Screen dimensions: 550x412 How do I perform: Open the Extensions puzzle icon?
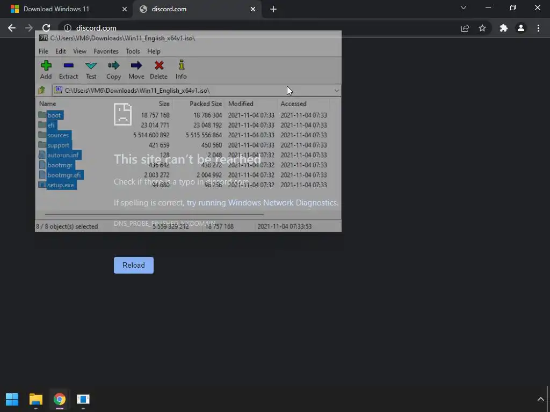[x=504, y=28]
